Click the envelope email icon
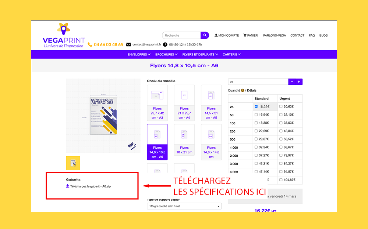Image resolution: width=368 pixels, height=229 pixels. 128,44
